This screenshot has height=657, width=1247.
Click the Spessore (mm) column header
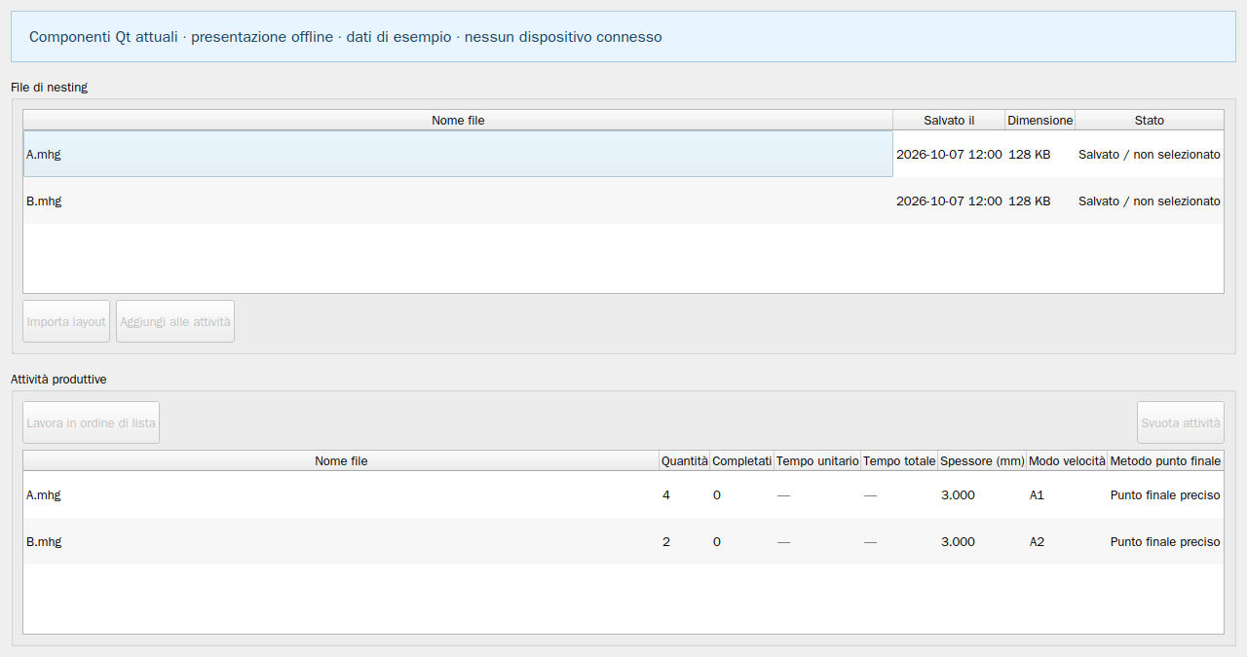tap(982, 461)
